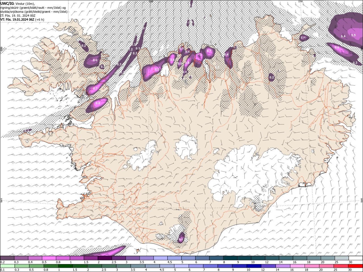Image resolution: width=363 pixels, height=272 pixels.
Task: Select the rain legend swatch between 0.8 and 1
Action: click(x=51, y=266)
